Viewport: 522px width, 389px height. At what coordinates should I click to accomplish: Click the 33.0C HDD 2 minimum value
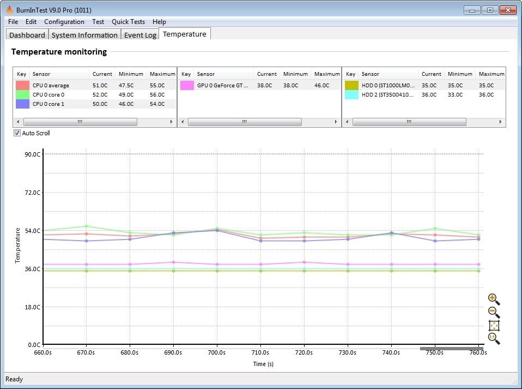click(x=455, y=95)
